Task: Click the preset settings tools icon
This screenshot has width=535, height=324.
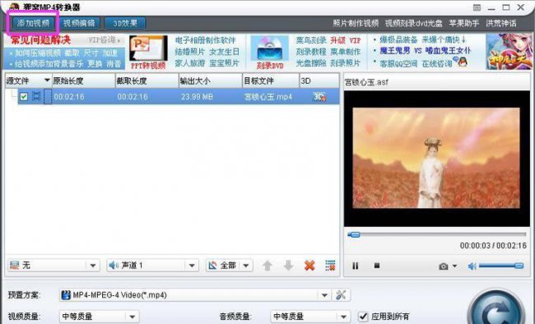Action: [x=341, y=295]
